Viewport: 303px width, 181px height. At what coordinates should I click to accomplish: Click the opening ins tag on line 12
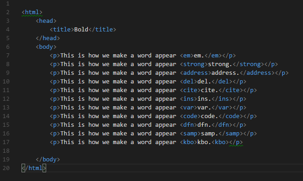tap(188, 99)
